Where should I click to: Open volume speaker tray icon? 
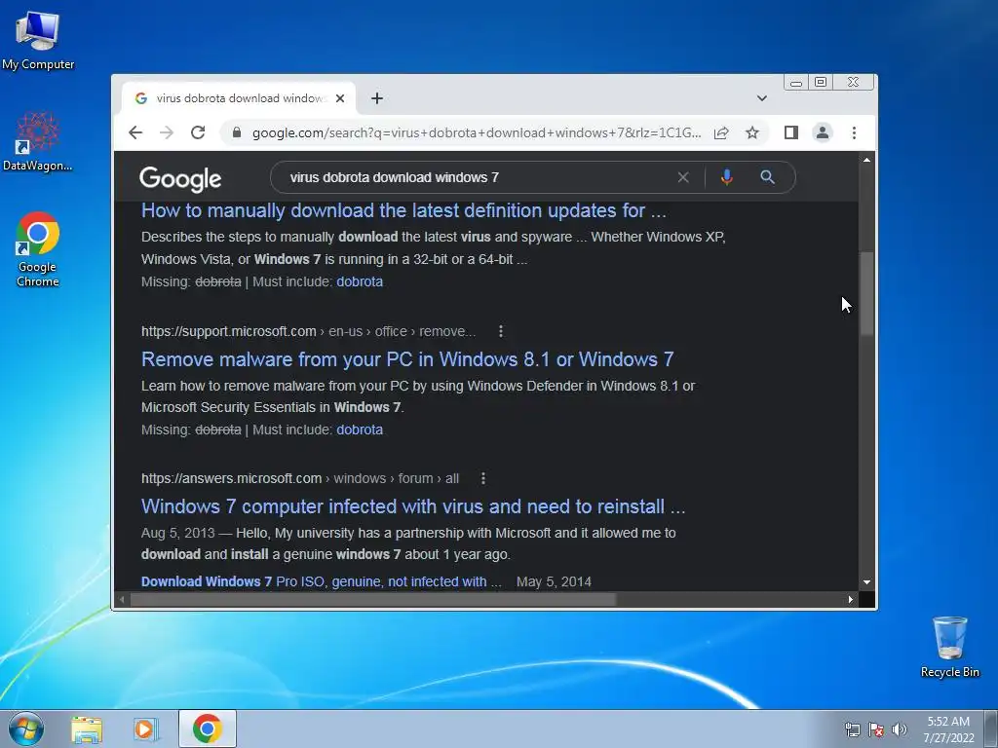tap(900, 729)
